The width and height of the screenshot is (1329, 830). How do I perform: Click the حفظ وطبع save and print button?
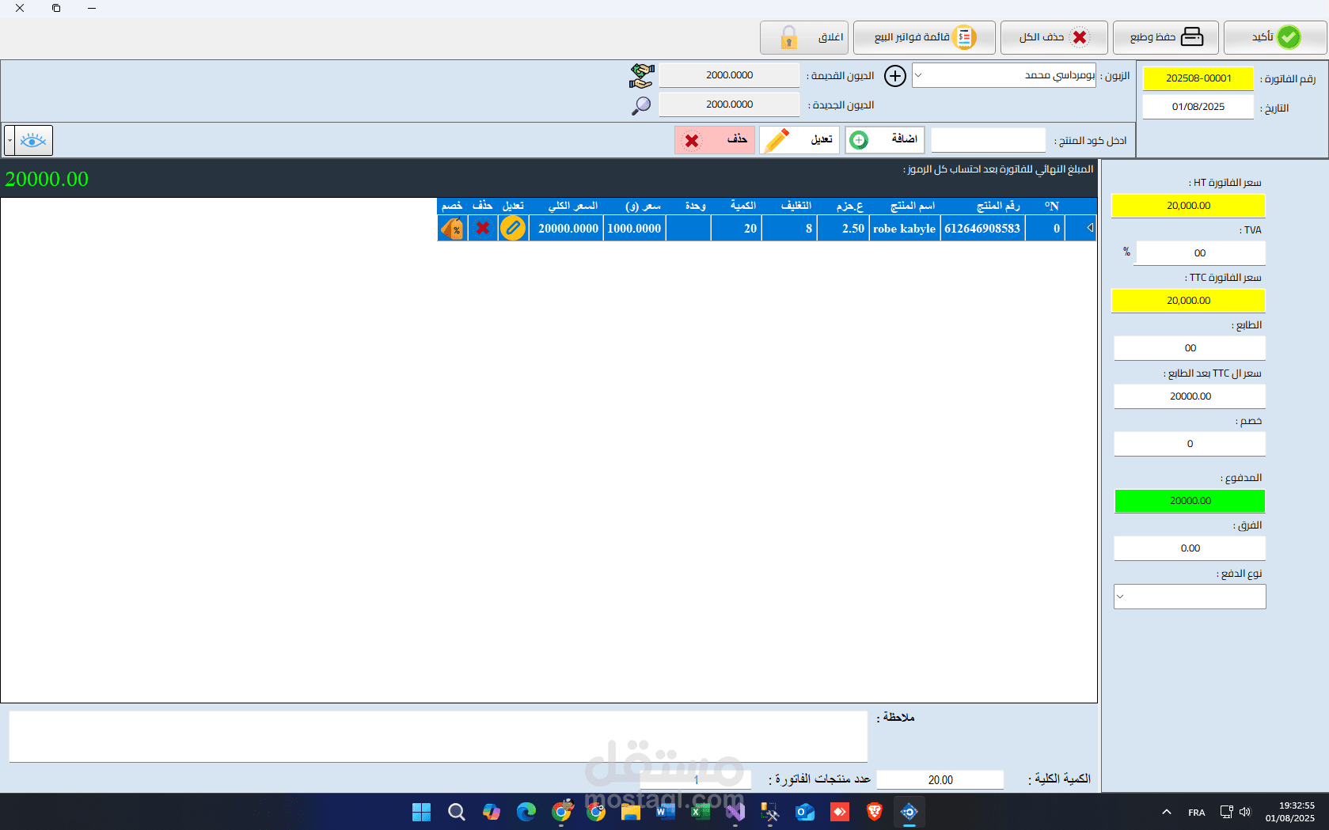point(1165,37)
